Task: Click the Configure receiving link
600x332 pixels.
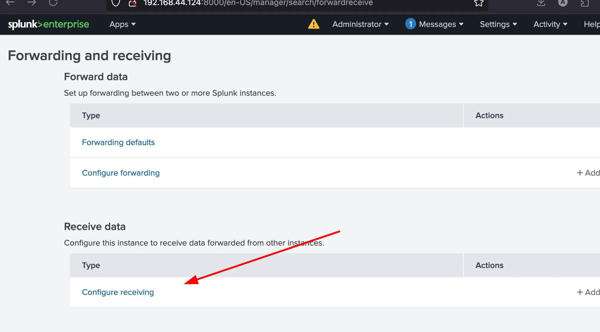Action: click(118, 292)
